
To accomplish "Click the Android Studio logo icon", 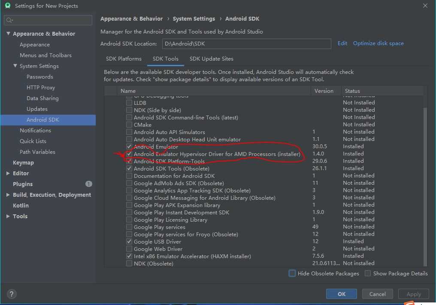I will [x=7, y=6].
